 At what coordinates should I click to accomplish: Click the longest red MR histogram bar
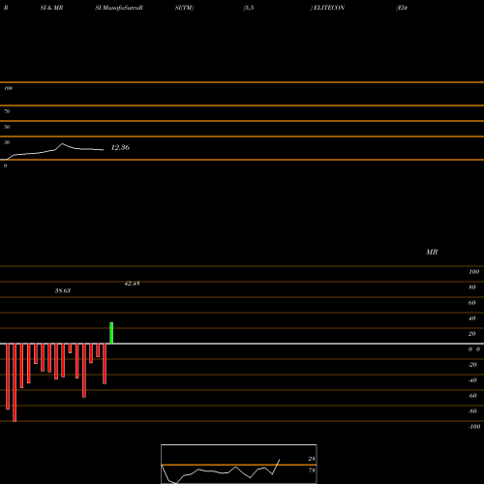click(x=15, y=382)
